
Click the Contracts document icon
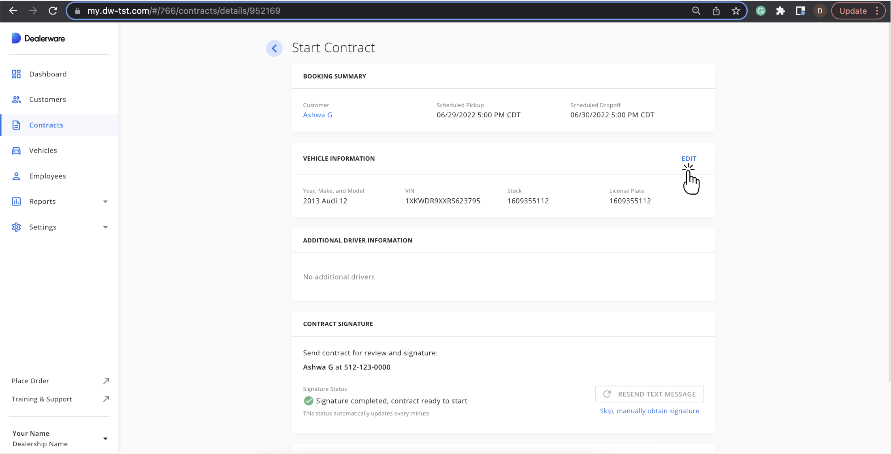(x=16, y=125)
